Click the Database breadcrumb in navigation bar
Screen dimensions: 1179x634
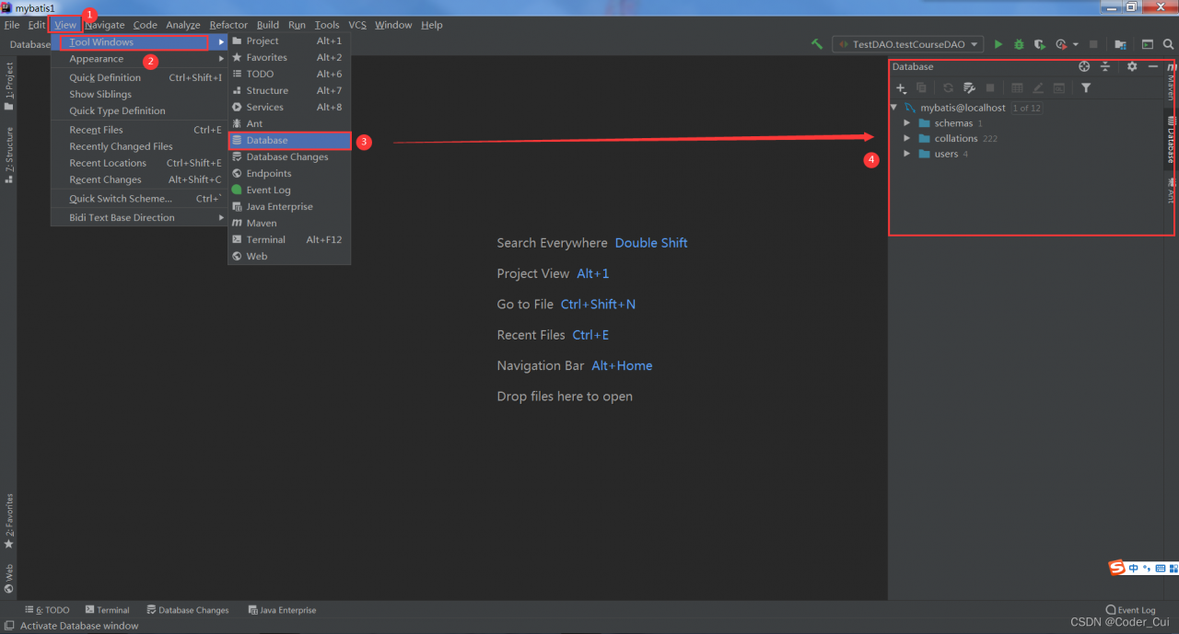[30, 44]
